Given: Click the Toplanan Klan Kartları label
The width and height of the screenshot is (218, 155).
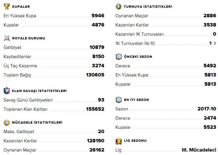Looking at the screenshot, I should (26, 109).
